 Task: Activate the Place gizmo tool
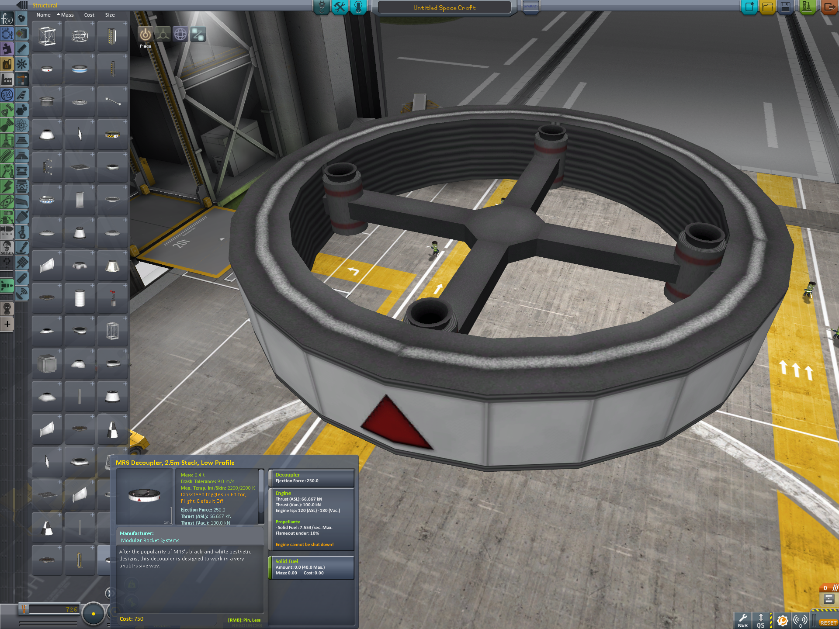(x=146, y=34)
